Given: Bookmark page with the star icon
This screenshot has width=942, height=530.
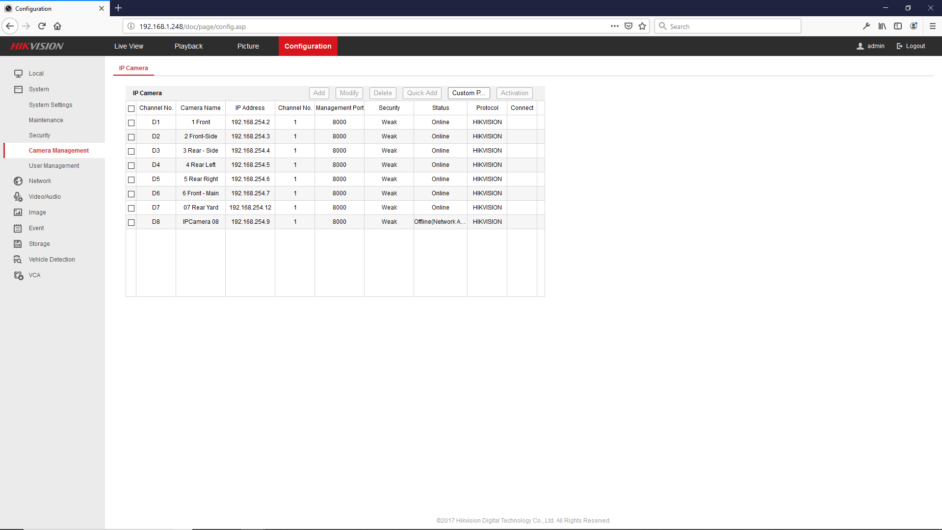Looking at the screenshot, I should pos(642,26).
